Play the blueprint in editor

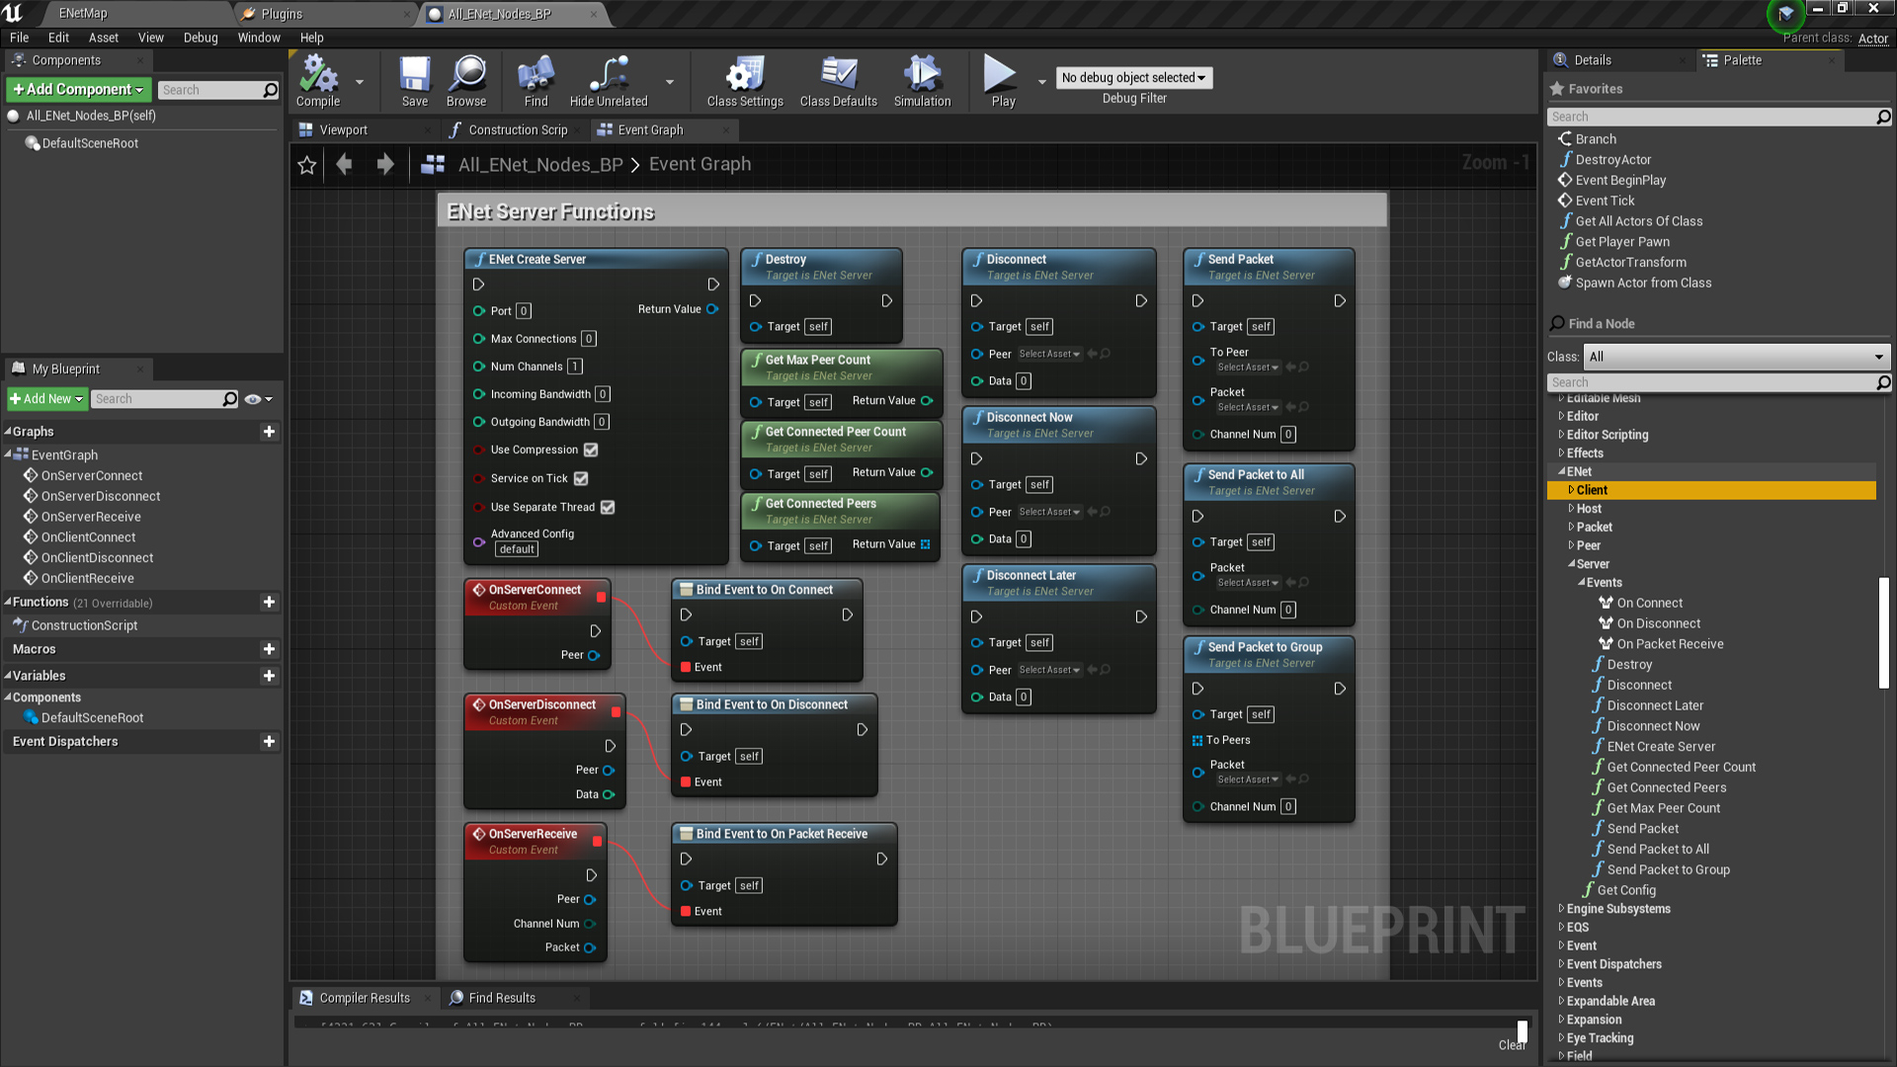(x=1003, y=81)
